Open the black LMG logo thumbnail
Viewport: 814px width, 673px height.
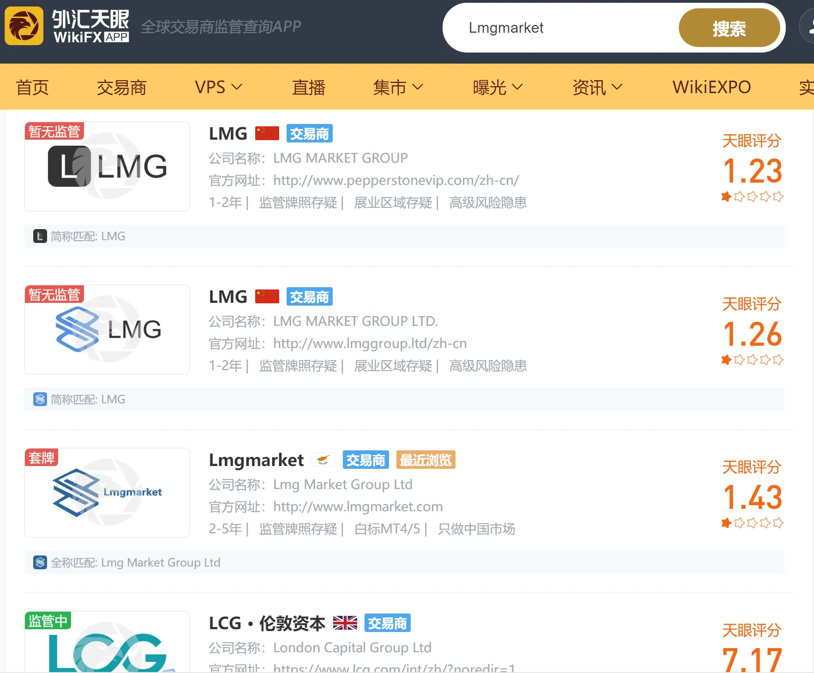[x=107, y=166]
